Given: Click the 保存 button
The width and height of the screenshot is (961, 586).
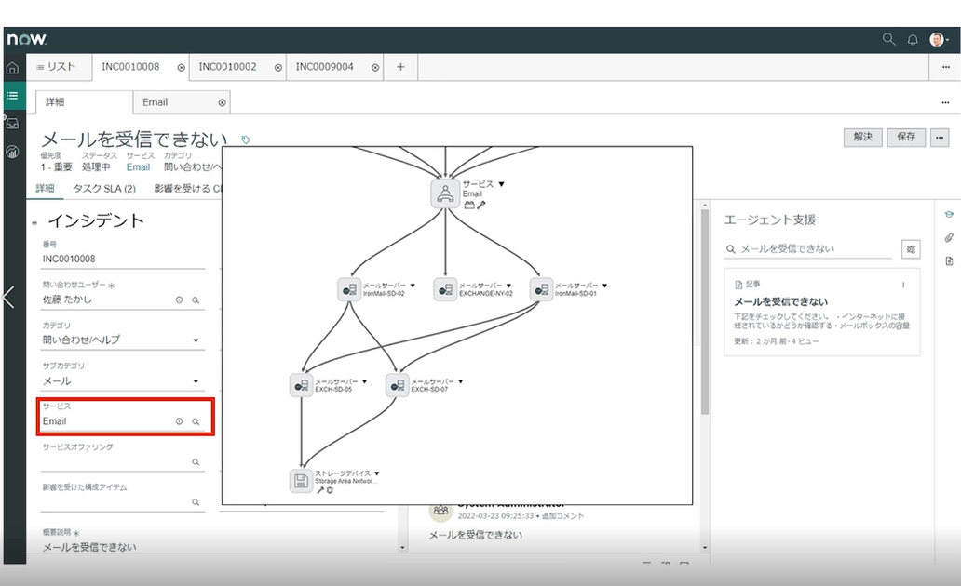Looking at the screenshot, I should [x=906, y=137].
